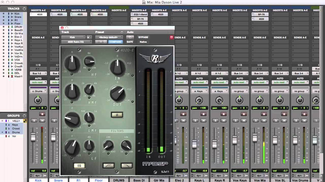325x182 pixels.
Task: Open Bus 1-2 output selector on Kick
Action: pyautogui.click(x=38, y=73)
